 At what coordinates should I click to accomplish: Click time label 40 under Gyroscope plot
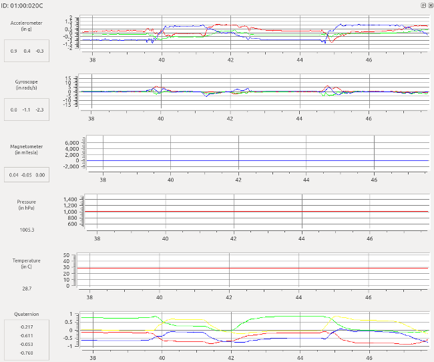pos(160,118)
